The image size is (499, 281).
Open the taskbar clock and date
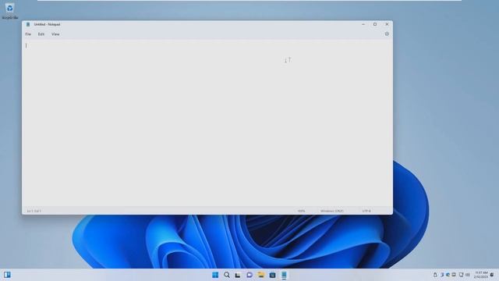click(x=481, y=275)
